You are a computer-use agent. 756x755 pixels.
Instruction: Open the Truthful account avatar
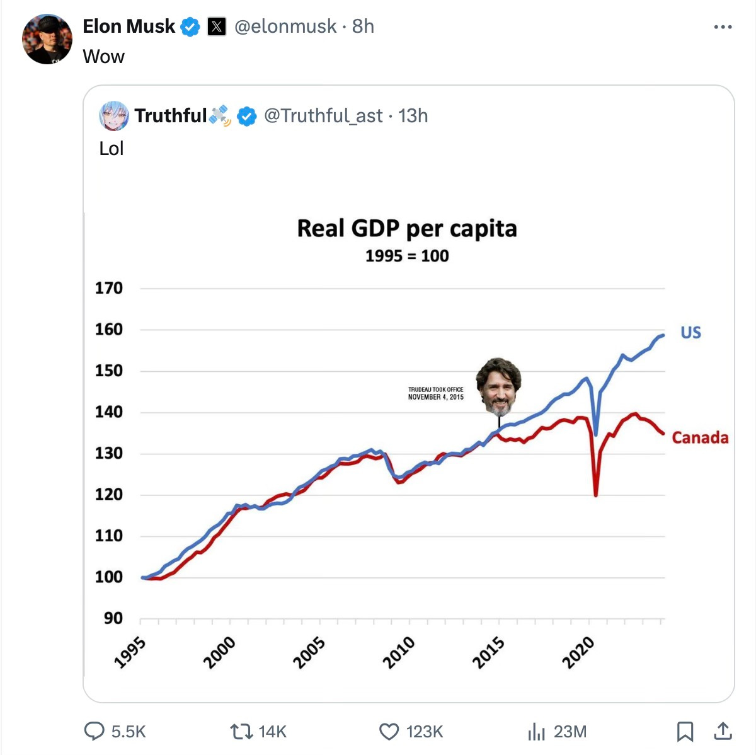tap(114, 116)
